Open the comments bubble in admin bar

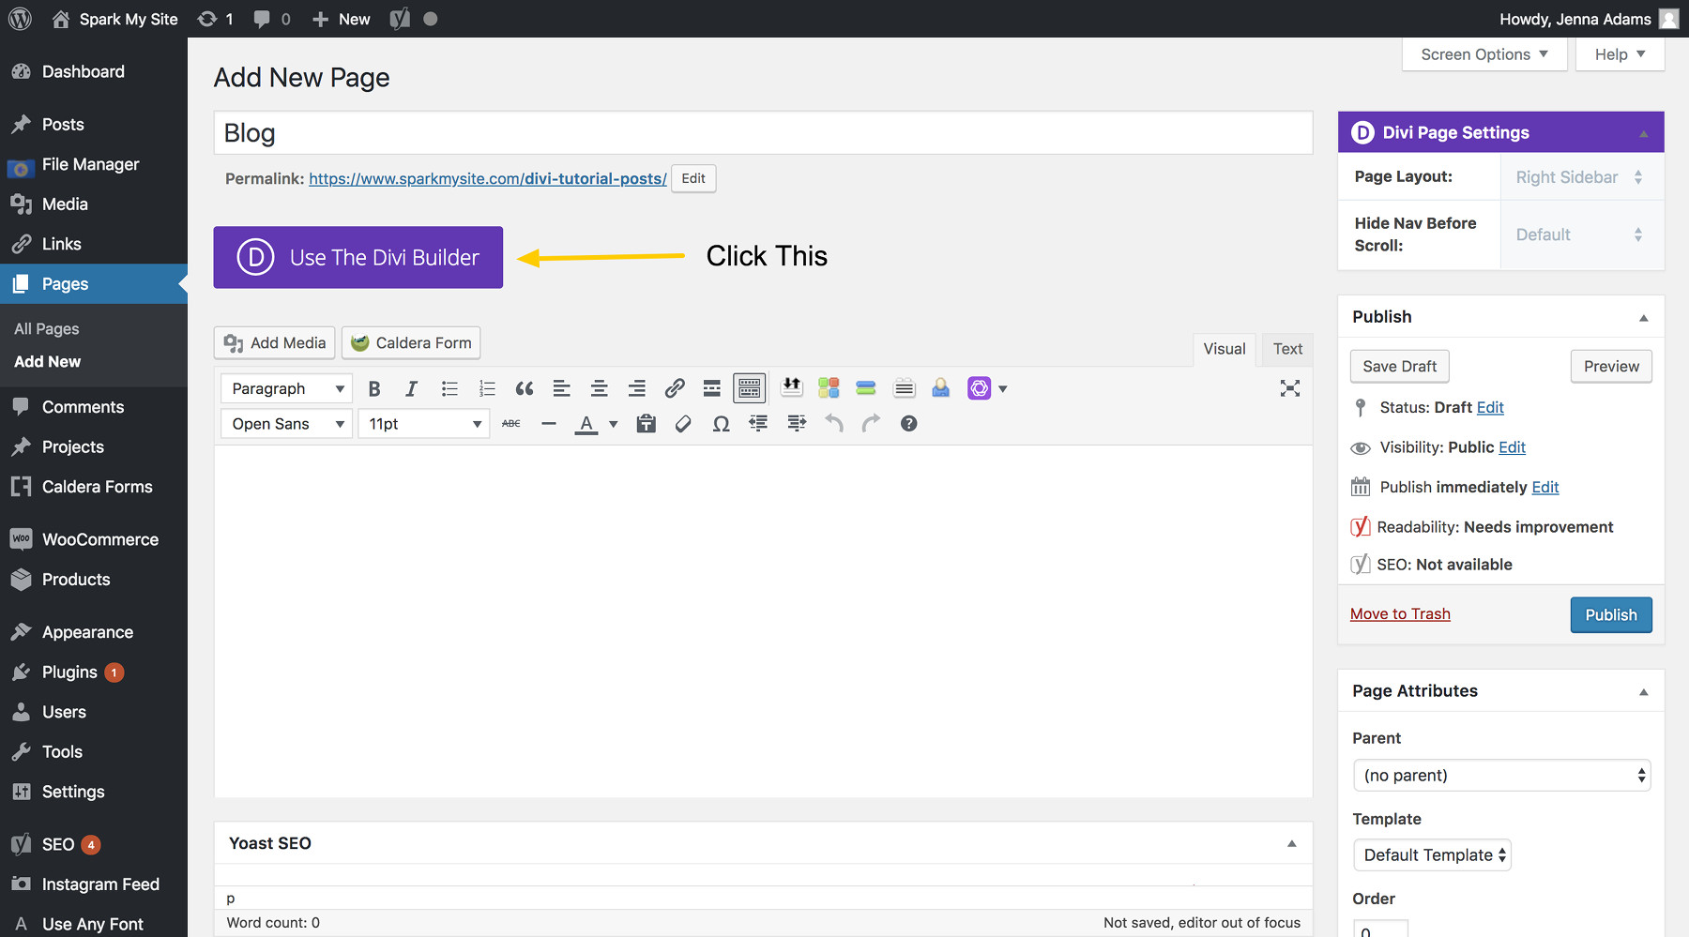click(x=272, y=19)
